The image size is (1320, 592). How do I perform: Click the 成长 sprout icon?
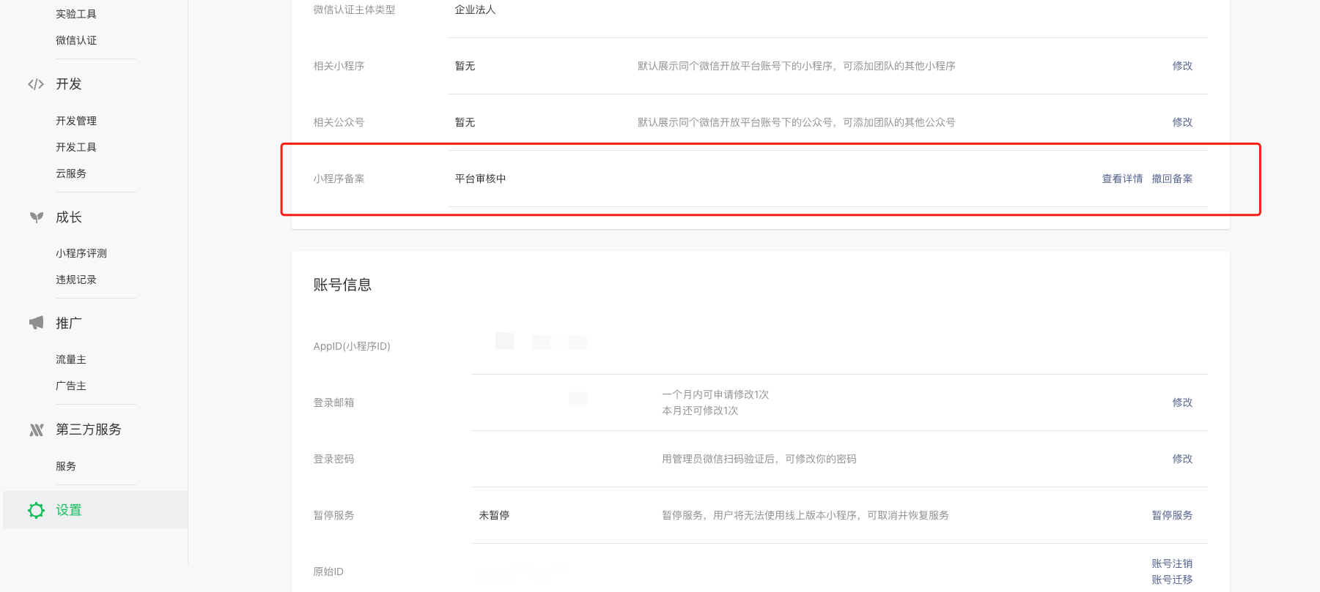point(37,217)
